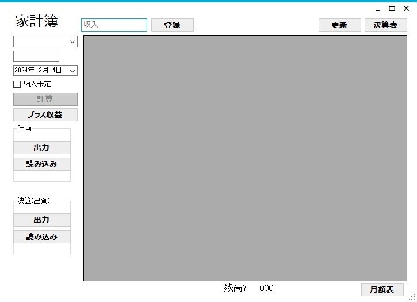Click 出力 in the 決算(出資) group

coord(42,220)
